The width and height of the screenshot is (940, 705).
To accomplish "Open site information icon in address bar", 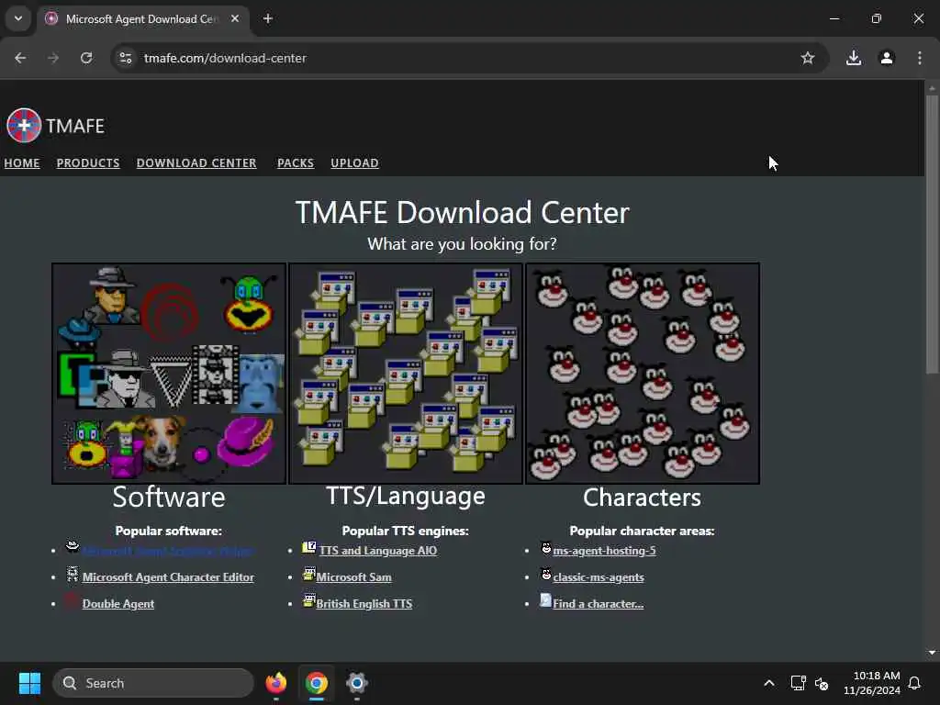I will coord(125,58).
